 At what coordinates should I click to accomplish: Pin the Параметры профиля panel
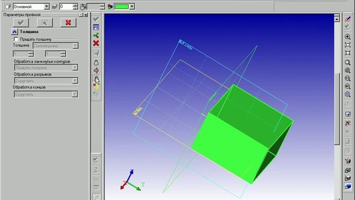[81, 15]
